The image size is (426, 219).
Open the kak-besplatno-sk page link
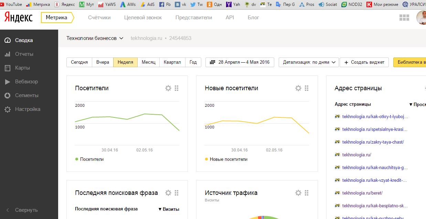point(375,206)
